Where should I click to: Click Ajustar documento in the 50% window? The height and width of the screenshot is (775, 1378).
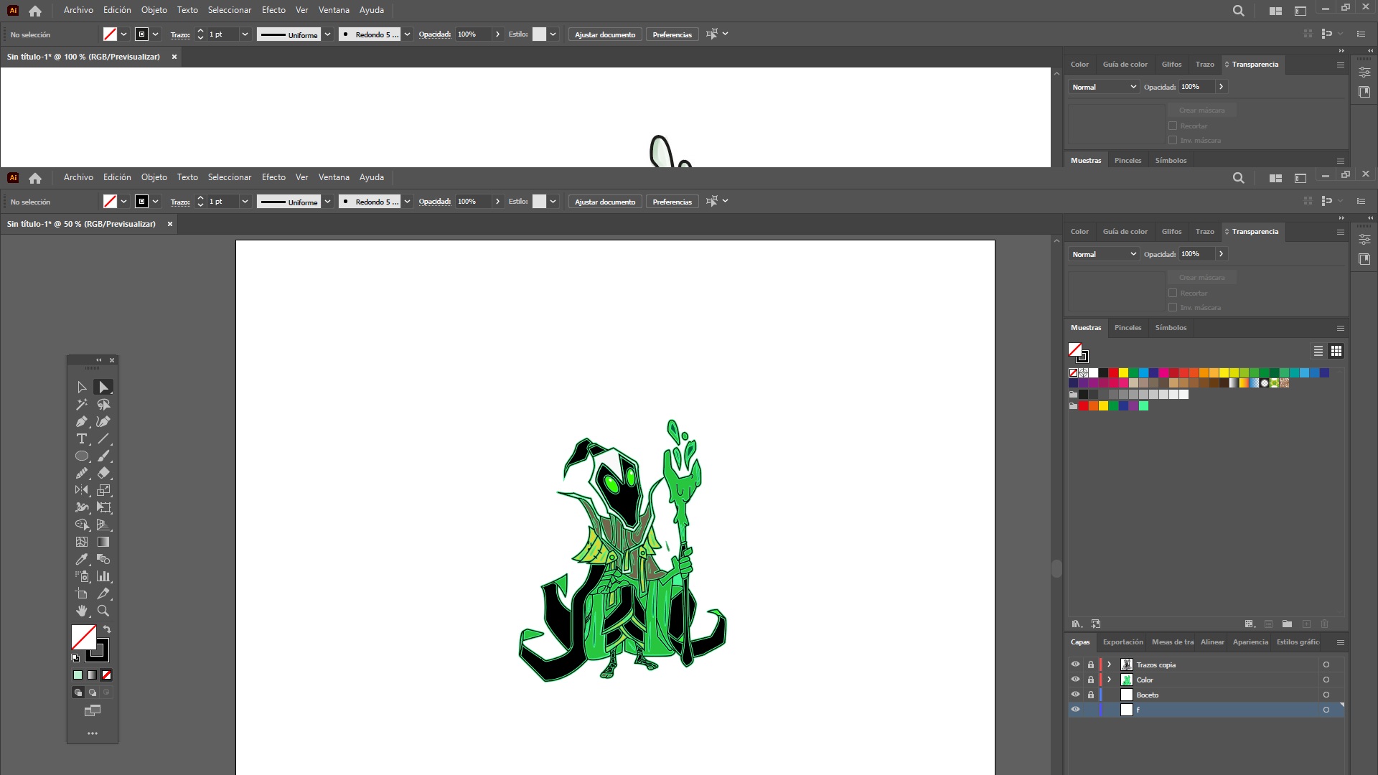(x=605, y=202)
